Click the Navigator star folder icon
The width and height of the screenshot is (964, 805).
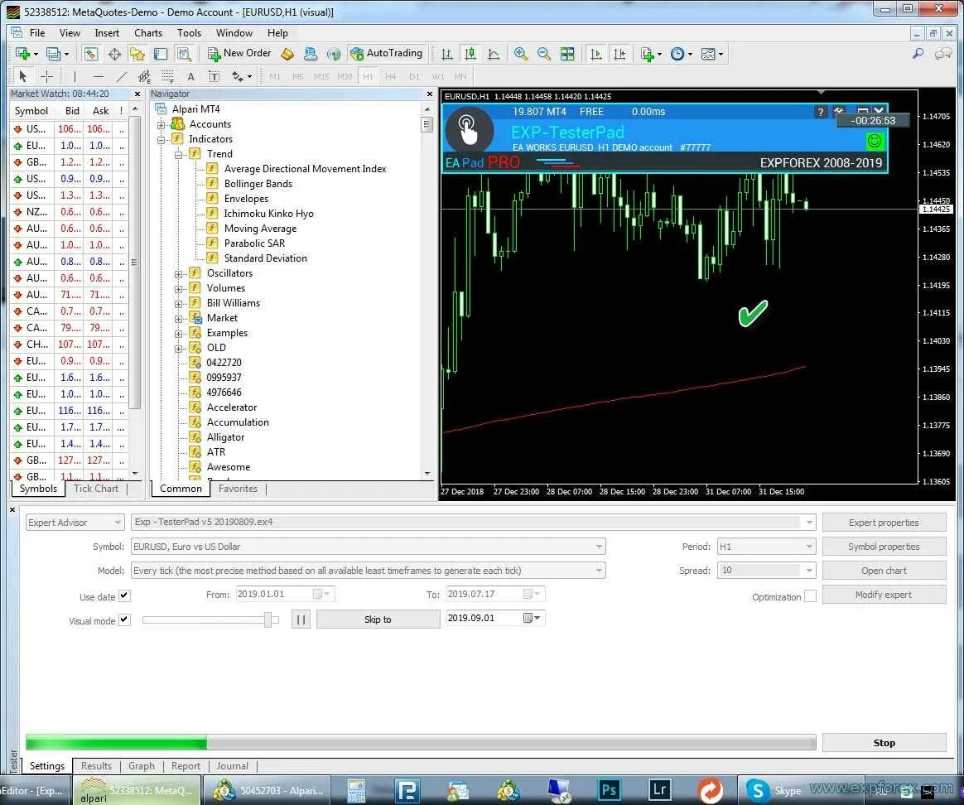point(137,54)
